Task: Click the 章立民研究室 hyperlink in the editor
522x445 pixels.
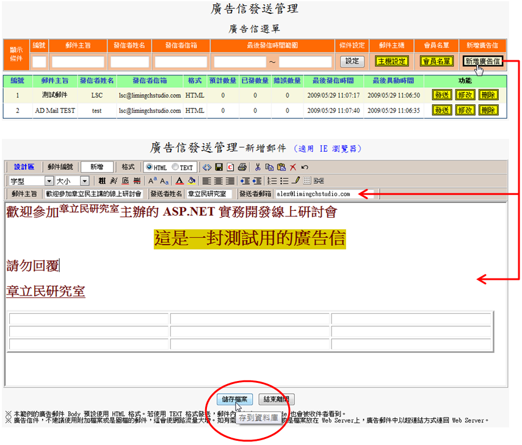Action: (46, 291)
